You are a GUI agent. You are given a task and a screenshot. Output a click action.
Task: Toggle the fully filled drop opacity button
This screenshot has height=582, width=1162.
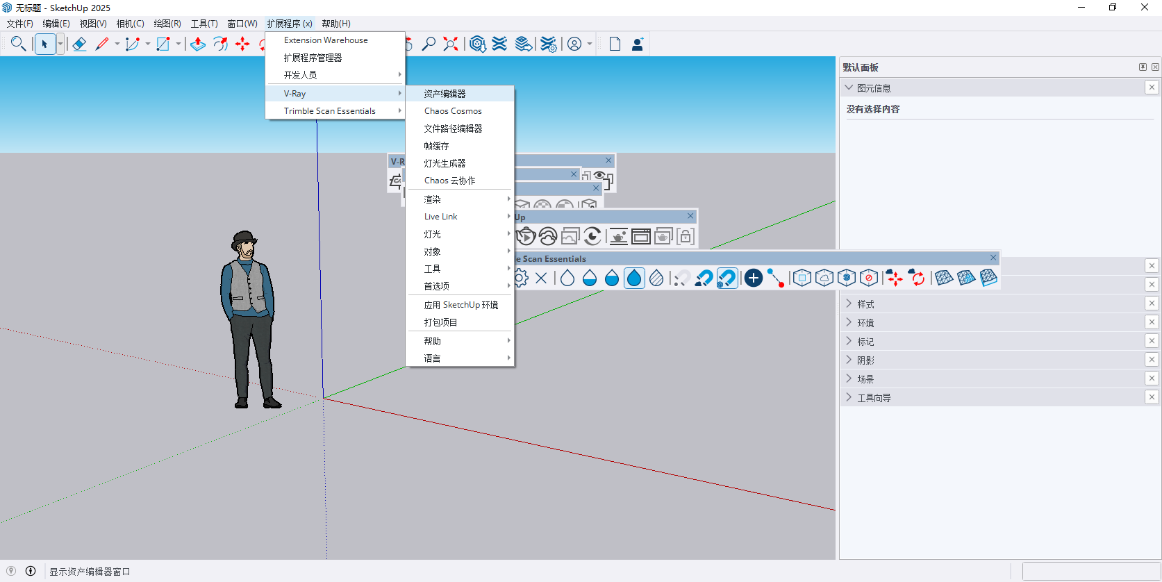[x=634, y=278]
